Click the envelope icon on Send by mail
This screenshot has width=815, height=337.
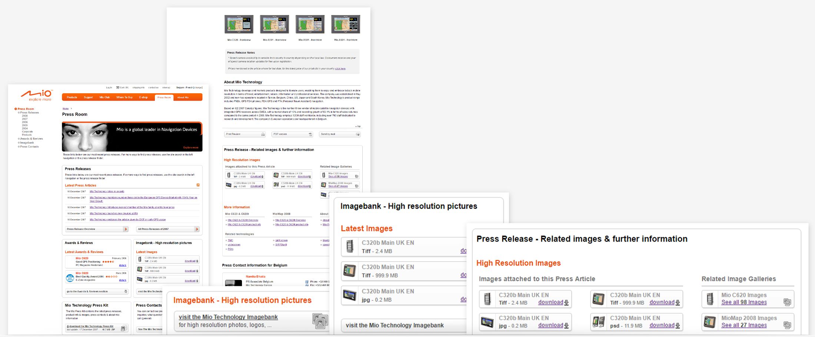pos(357,134)
